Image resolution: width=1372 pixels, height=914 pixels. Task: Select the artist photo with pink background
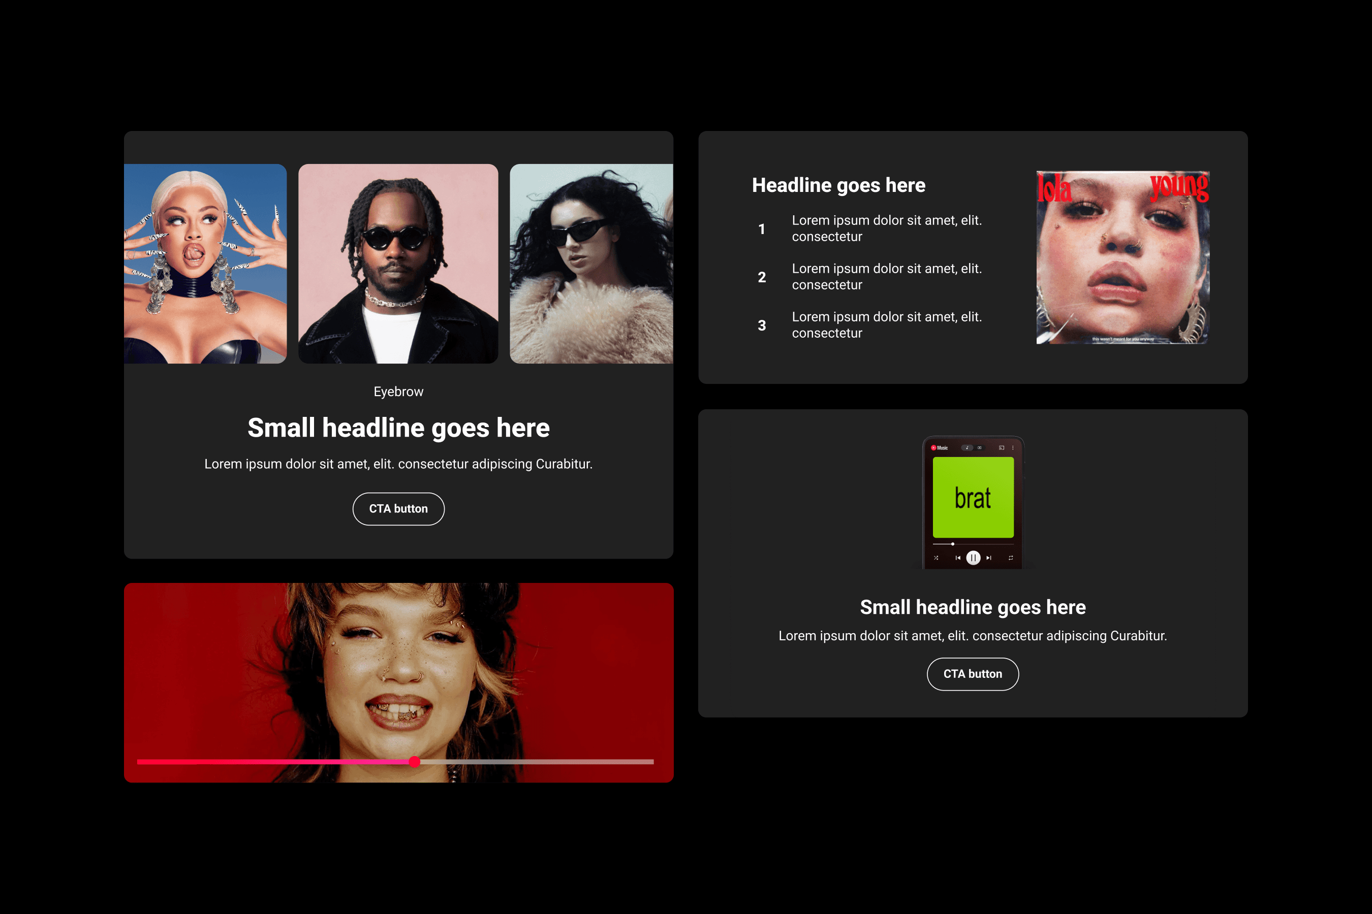click(x=398, y=264)
